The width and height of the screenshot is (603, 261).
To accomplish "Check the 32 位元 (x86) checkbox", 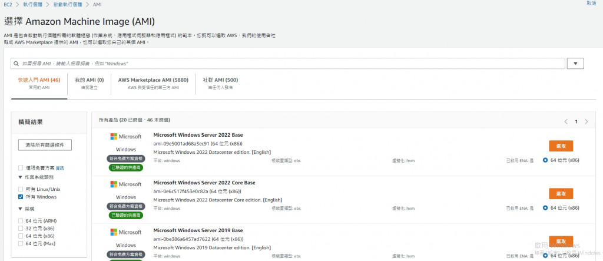I will (x=21, y=228).
